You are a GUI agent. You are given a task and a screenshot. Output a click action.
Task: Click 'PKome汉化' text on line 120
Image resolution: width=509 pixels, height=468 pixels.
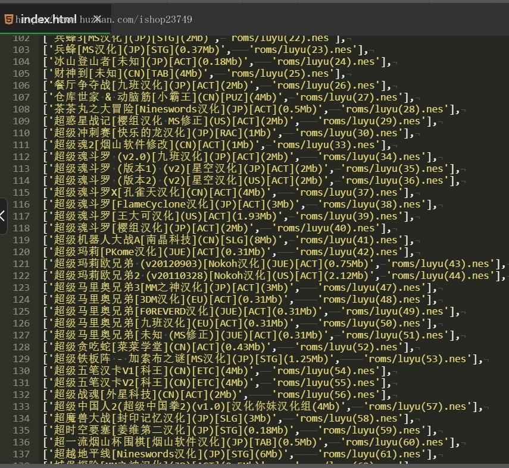tap(131, 252)
